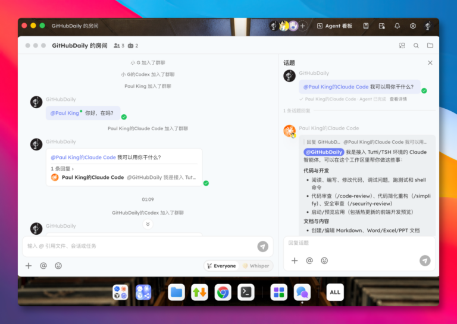Add attachment with plus in topic reply

[295, 260]
